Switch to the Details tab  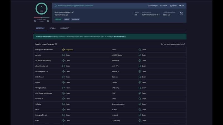pos(52,28)
